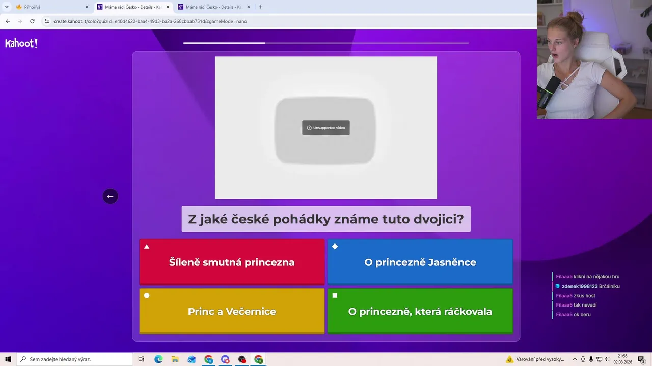Click the chat message 'zkus host'
The width and height of the screenshot is (652, 366).
[x=584, y=296]
